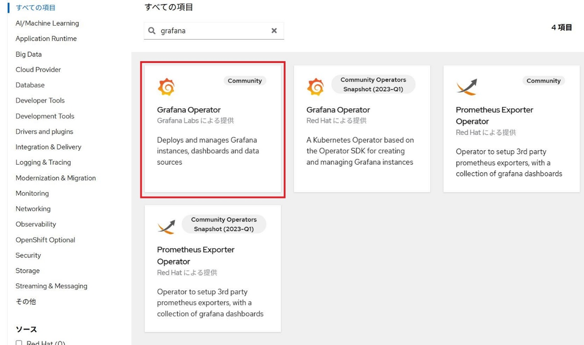Open the Community Prometheus Exporter Operator title
The image size is (584, 345).
coord(494,115)
